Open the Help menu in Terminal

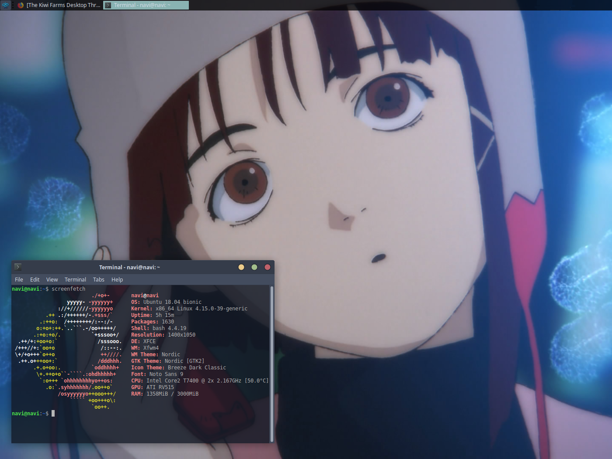click(x=117, y=279)
